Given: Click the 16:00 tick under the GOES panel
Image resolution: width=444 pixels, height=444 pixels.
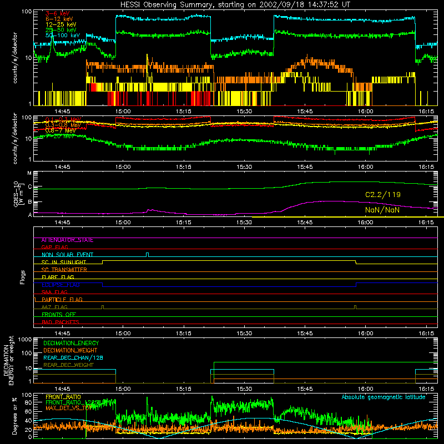Looking at the screenshot, I should [x=365, y=223].
